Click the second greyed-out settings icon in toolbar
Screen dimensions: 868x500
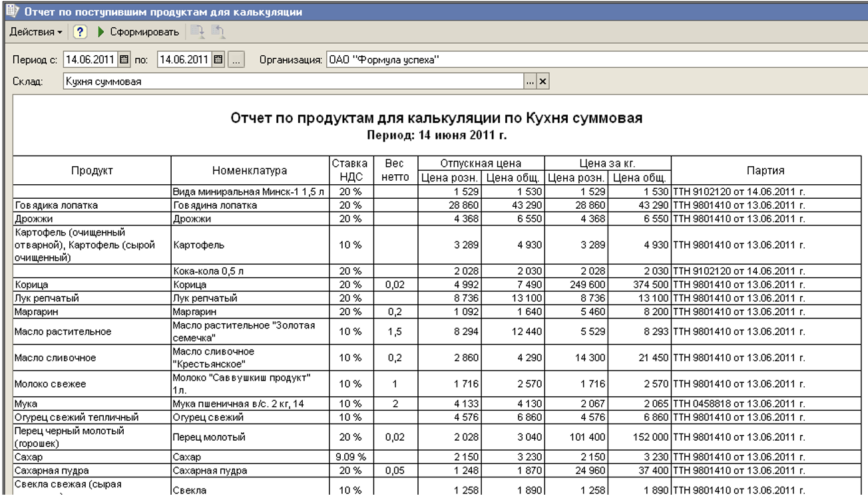(x=218, y=32)
